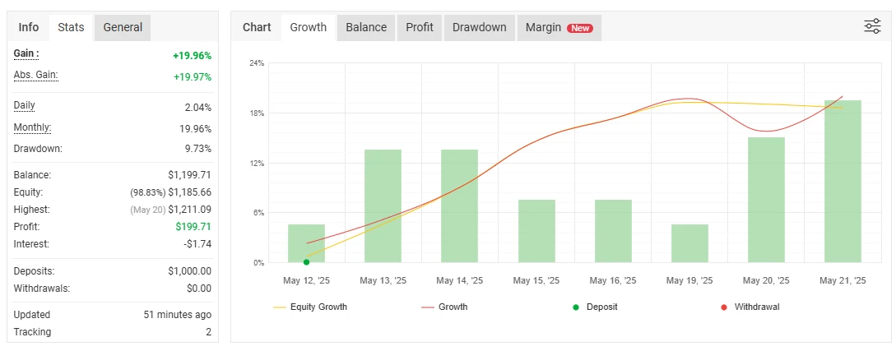The width and height of the screenshot is (896, 351).
Task: Switch chart to Balance tab
Action: click(x=366, y=27)
